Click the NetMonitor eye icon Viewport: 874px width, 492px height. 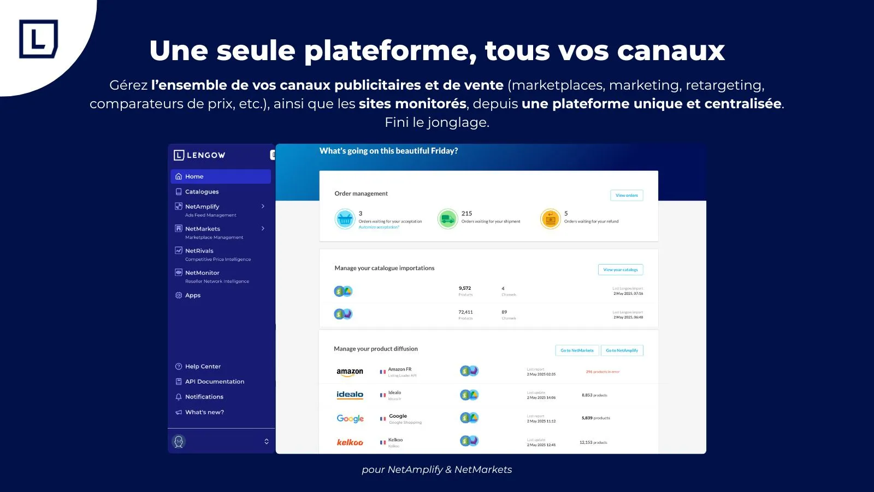click(179, 272)
